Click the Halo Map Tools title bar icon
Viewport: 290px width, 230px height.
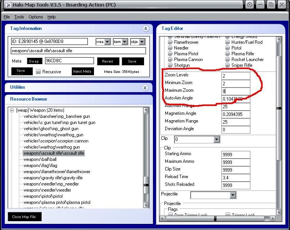pos(8,5)
